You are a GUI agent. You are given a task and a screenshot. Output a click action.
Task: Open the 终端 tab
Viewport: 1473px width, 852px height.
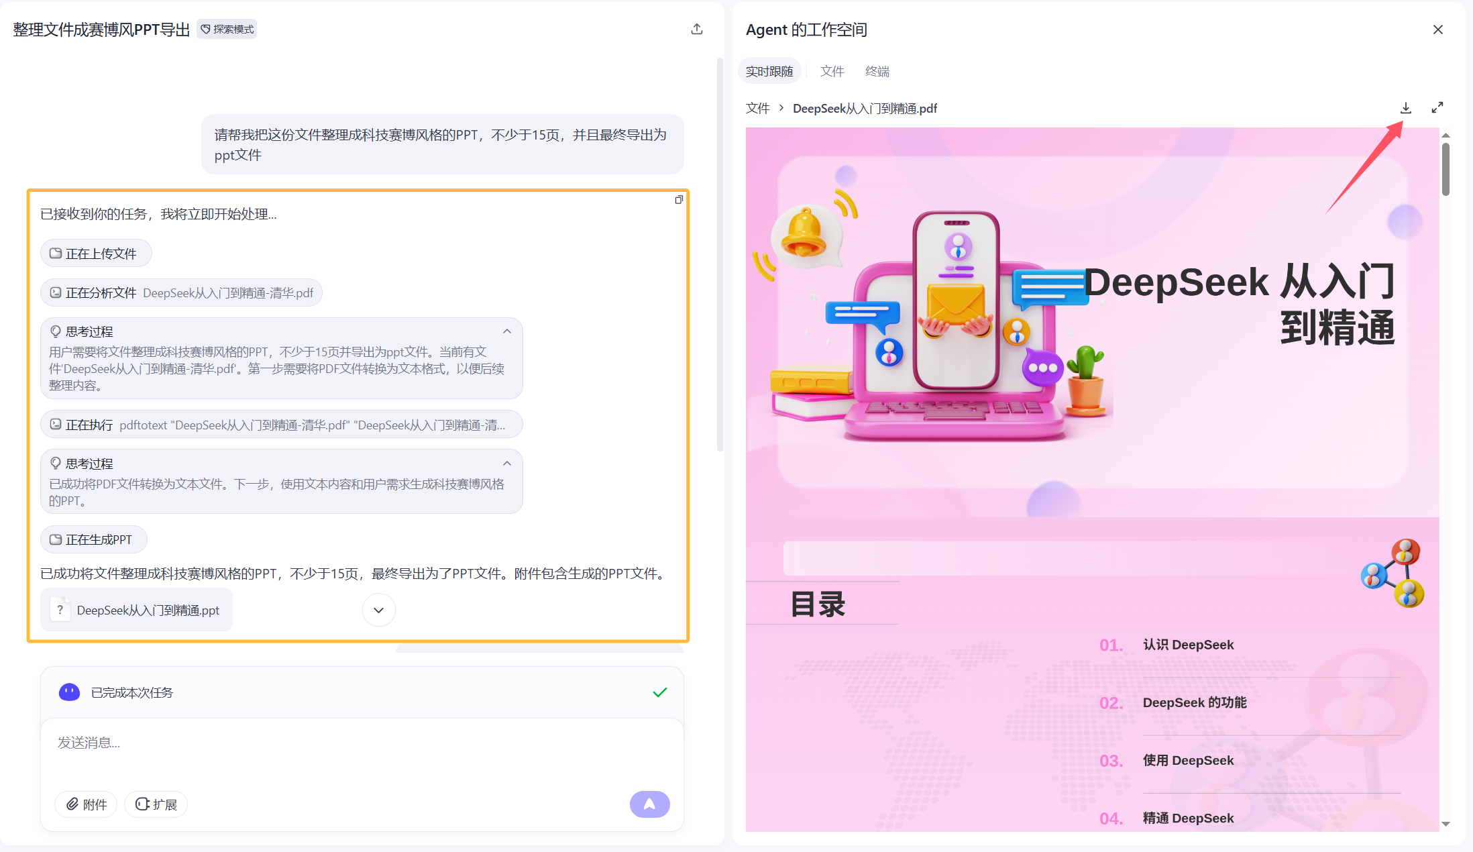click(877, 71)
